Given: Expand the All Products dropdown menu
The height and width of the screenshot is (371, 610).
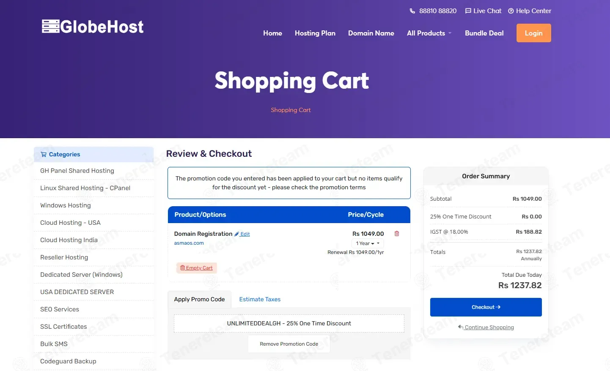Looking at the screenshot, I should pyautogui.click(x=429, y=33).
